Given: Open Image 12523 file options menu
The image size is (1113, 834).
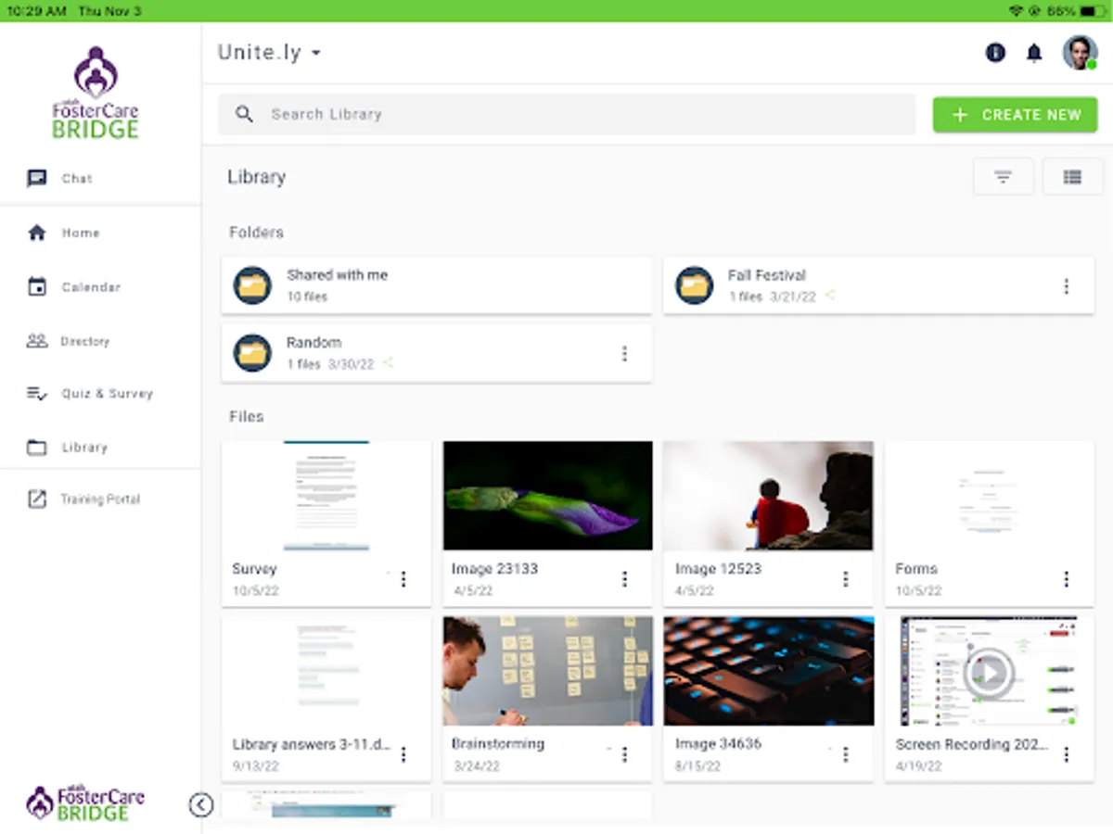Looking at the screenshot, I should coord(845,579).
